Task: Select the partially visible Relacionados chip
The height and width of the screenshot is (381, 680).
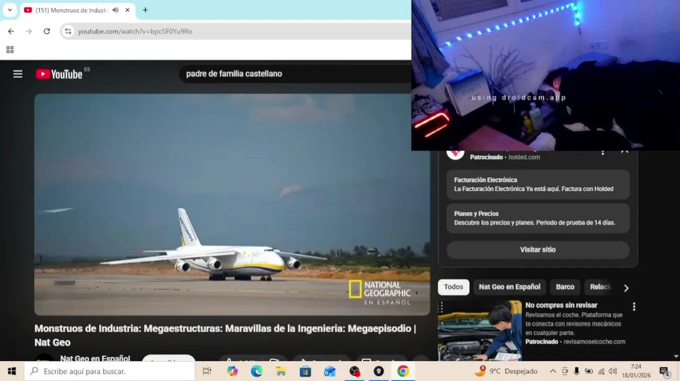Action: 601,287
